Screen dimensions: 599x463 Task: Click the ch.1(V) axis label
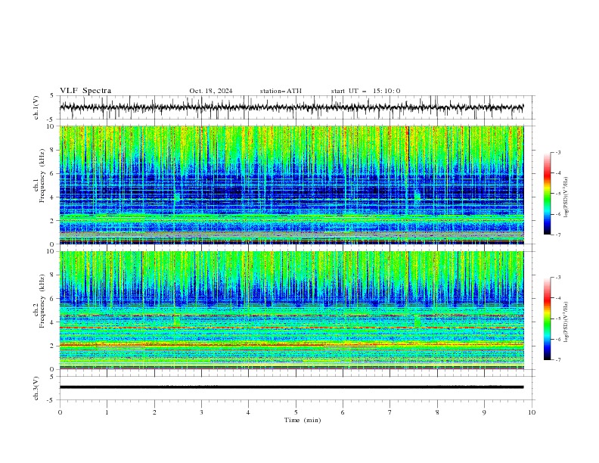tap(36, 107)
